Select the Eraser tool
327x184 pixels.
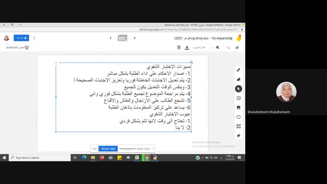coord(238,79)
